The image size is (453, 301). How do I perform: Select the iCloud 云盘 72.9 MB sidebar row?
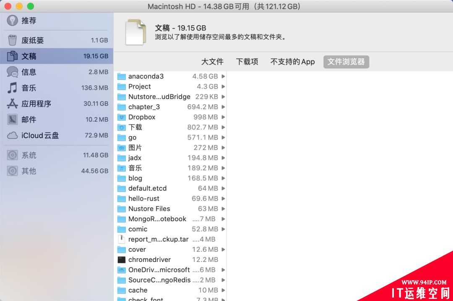click(57, 135)
